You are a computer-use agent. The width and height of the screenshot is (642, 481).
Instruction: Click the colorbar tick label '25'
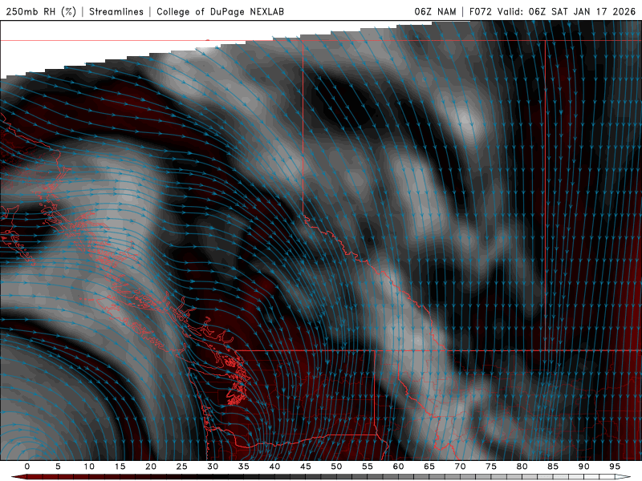182,467
